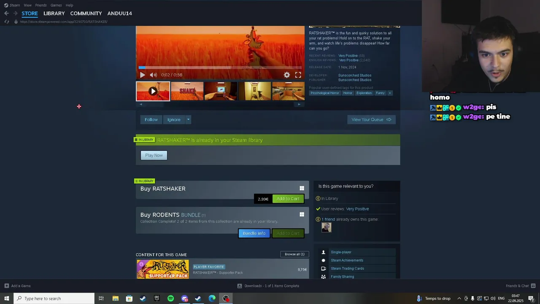
Task: Open video settings gear icon
Action: tap(287, 75)
